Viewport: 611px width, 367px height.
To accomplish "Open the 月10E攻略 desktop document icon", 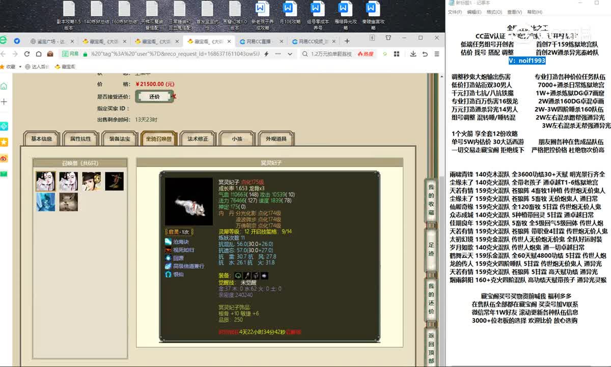I will pos(288,15).
